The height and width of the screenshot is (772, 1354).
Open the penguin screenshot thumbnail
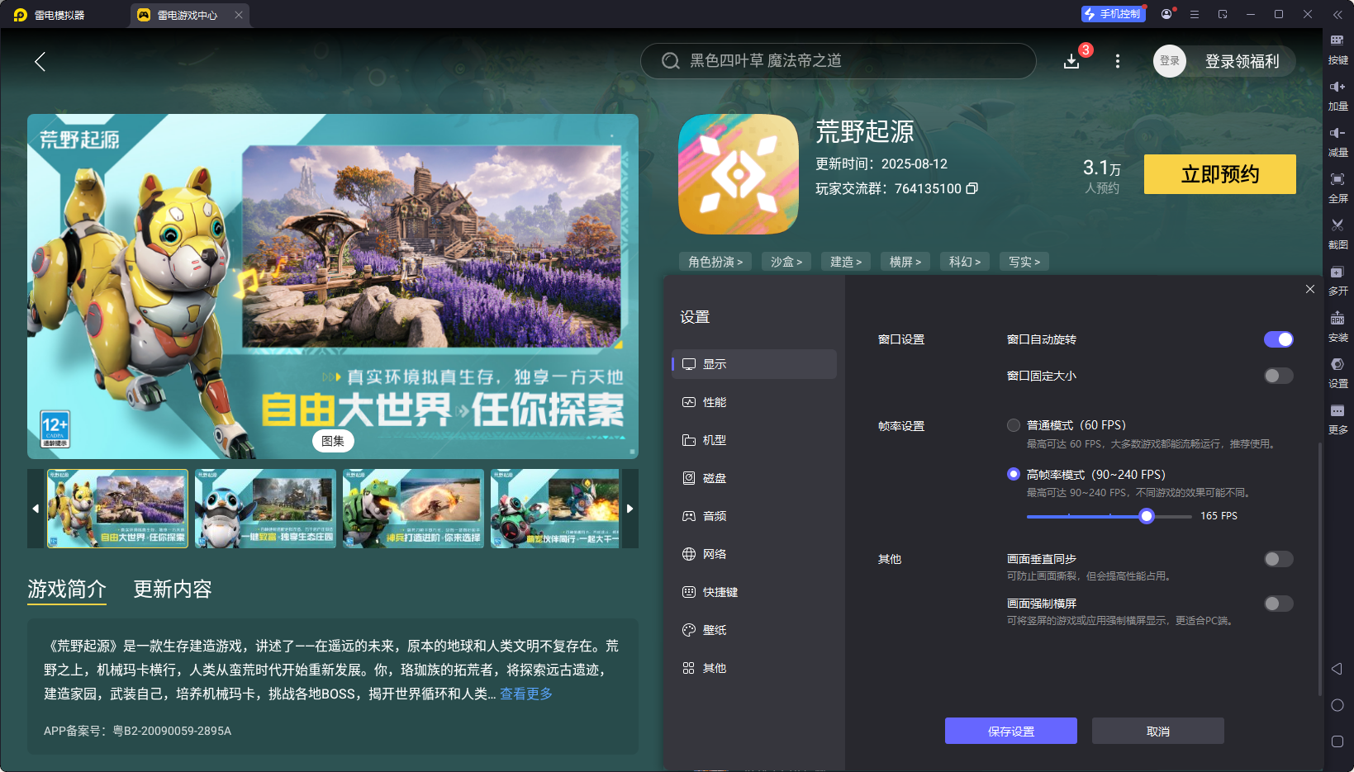point(264,509)
